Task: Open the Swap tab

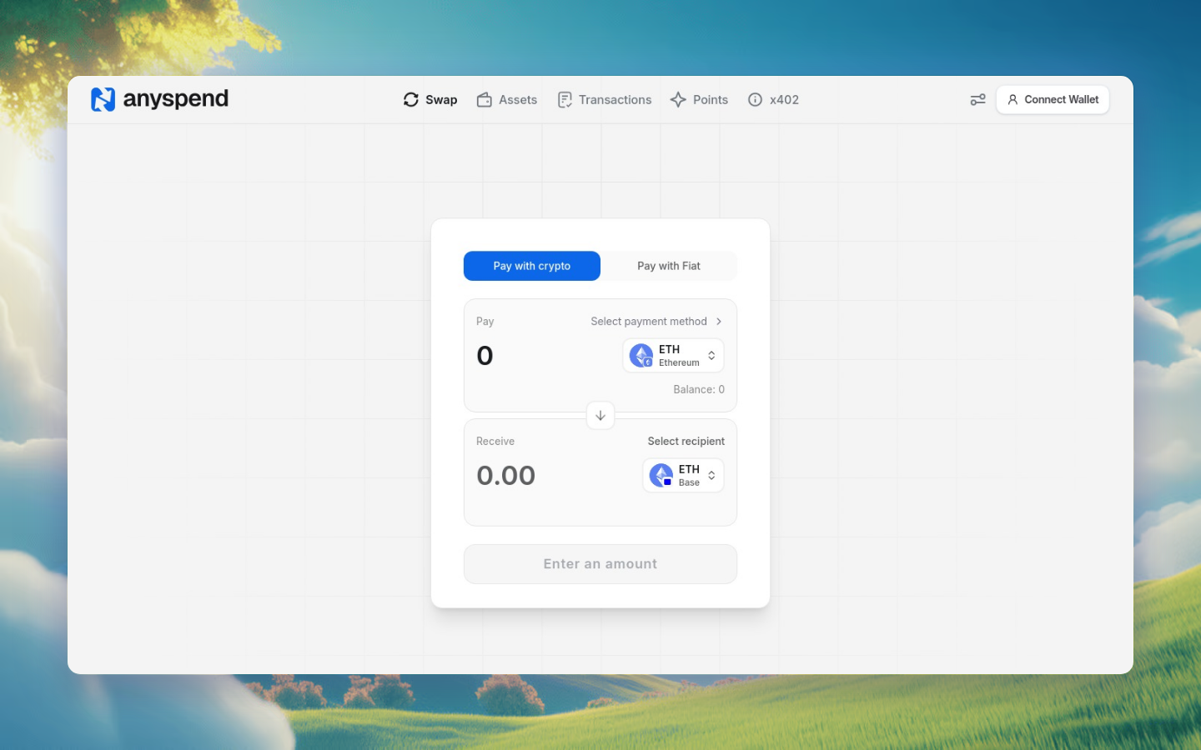Action: pyautogui.click(x=430, y=100)
